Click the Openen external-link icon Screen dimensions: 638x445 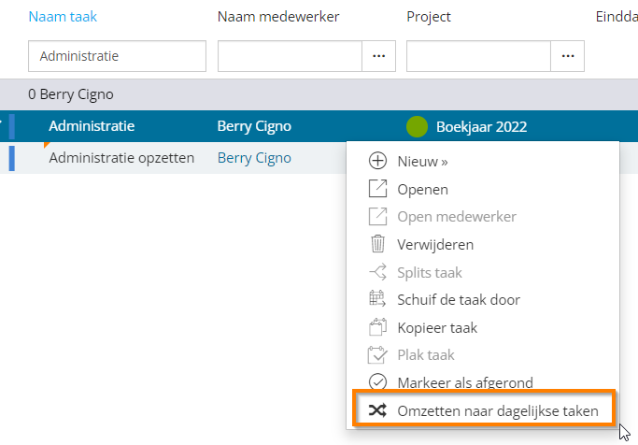[377, 189]
